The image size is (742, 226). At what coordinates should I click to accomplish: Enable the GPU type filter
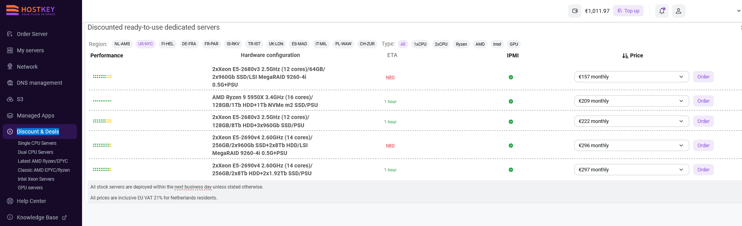pyautogui.click(x=514, y=44)
